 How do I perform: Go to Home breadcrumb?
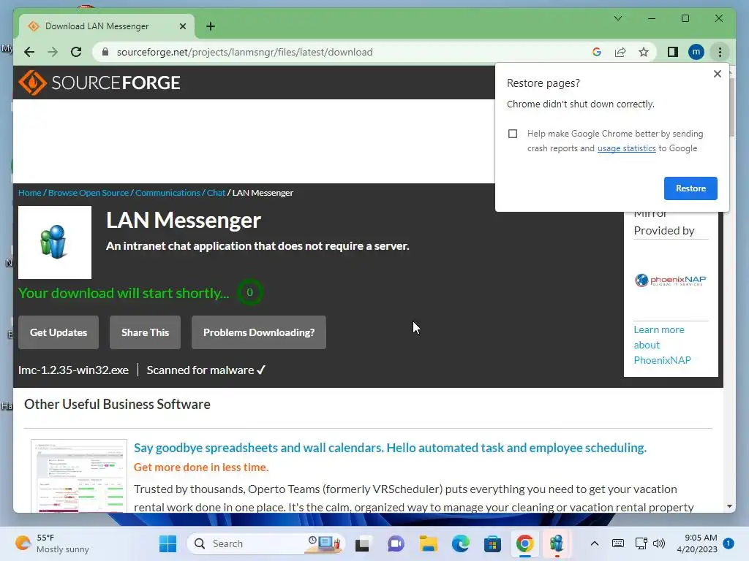[29, 193]
